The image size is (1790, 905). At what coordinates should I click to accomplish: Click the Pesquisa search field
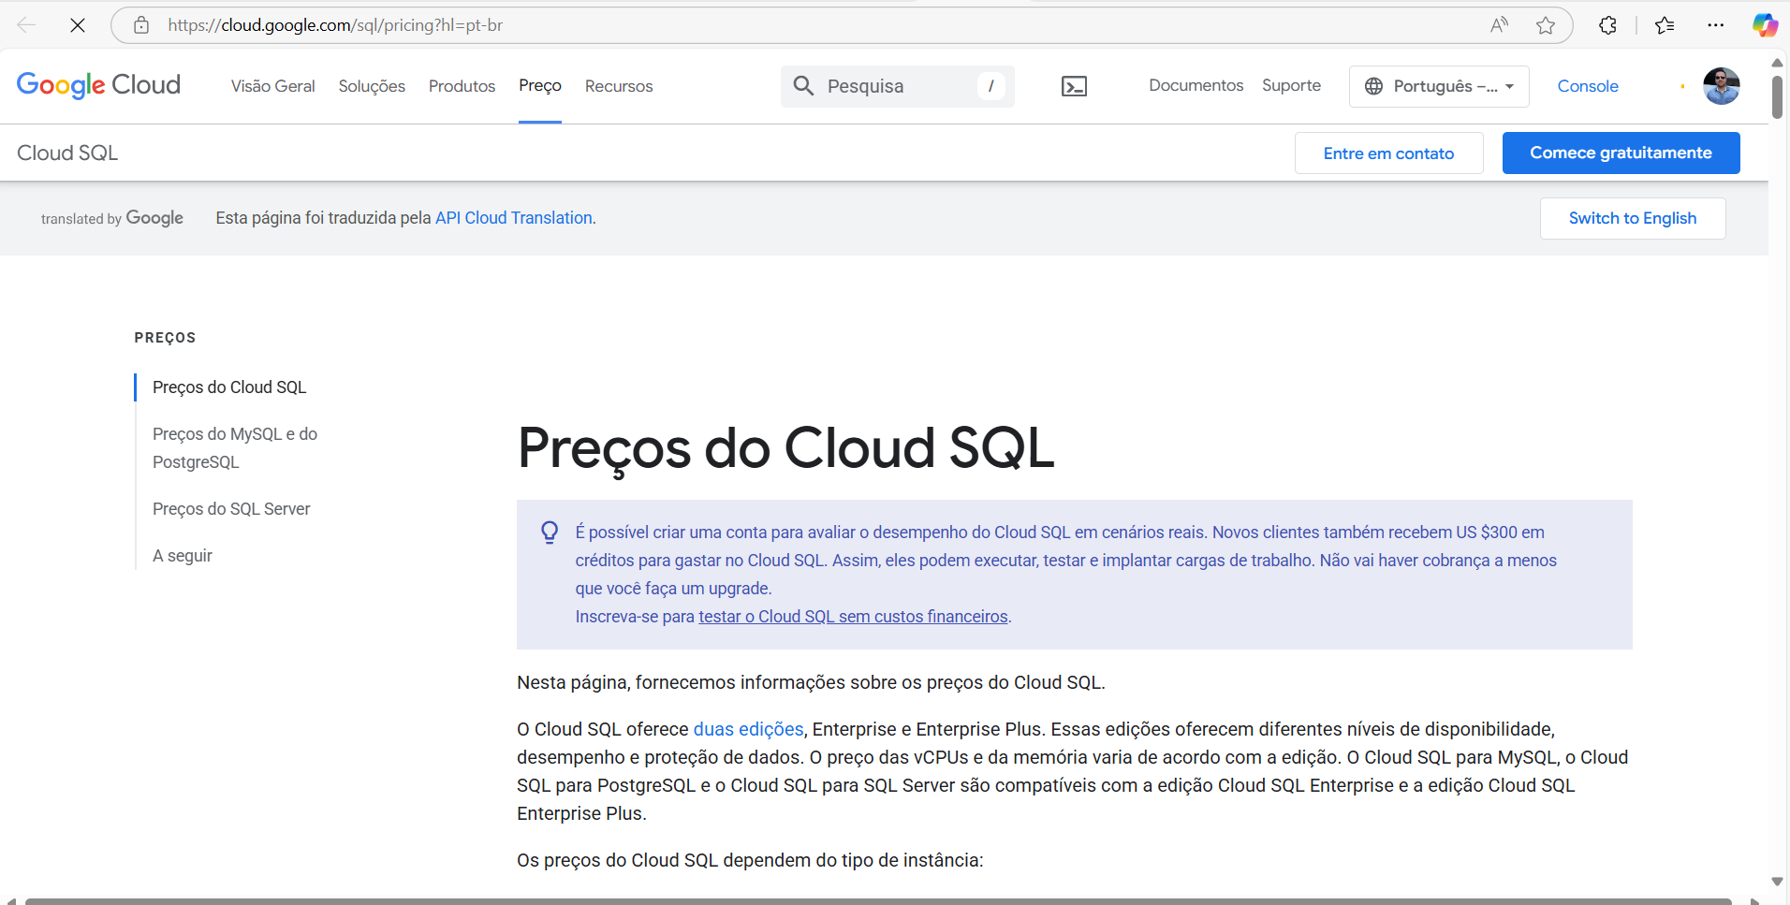[x=897, y=86]
